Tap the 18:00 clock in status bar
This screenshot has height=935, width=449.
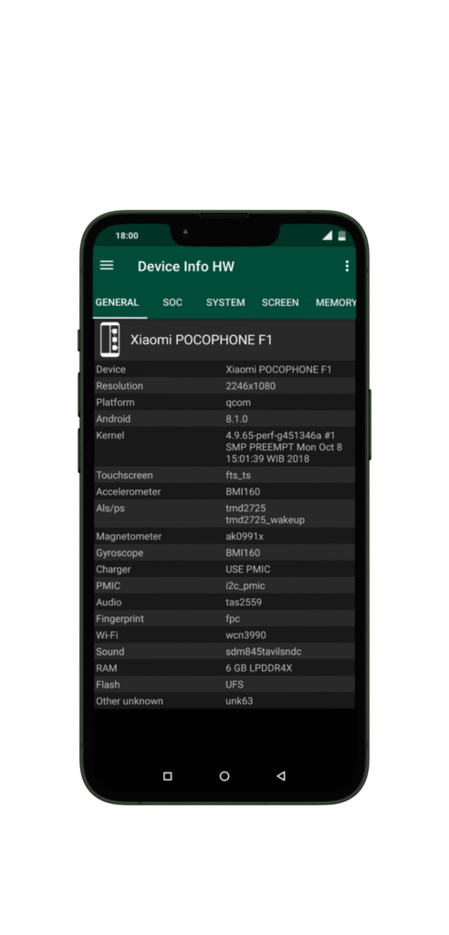coord(127,236)
